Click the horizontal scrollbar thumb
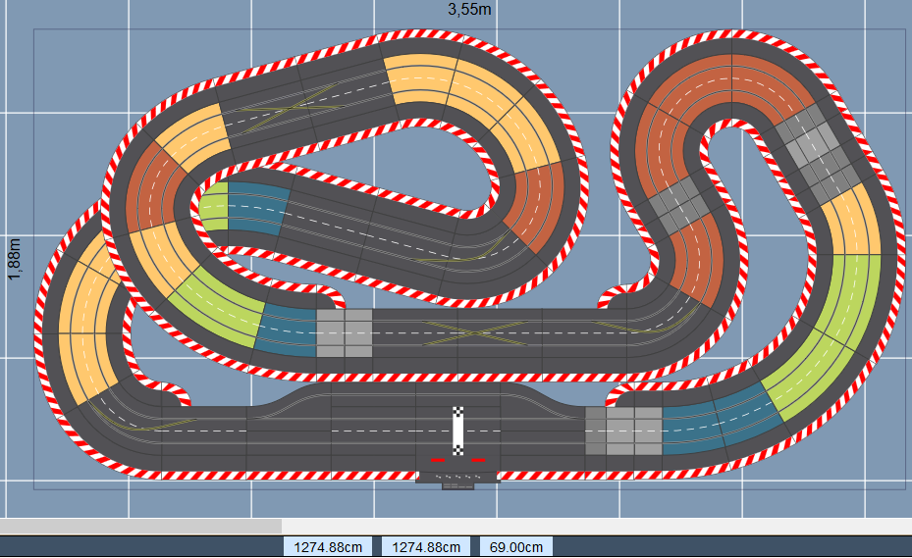This screenshot has height=558, width=912. (x=140, y=526)
